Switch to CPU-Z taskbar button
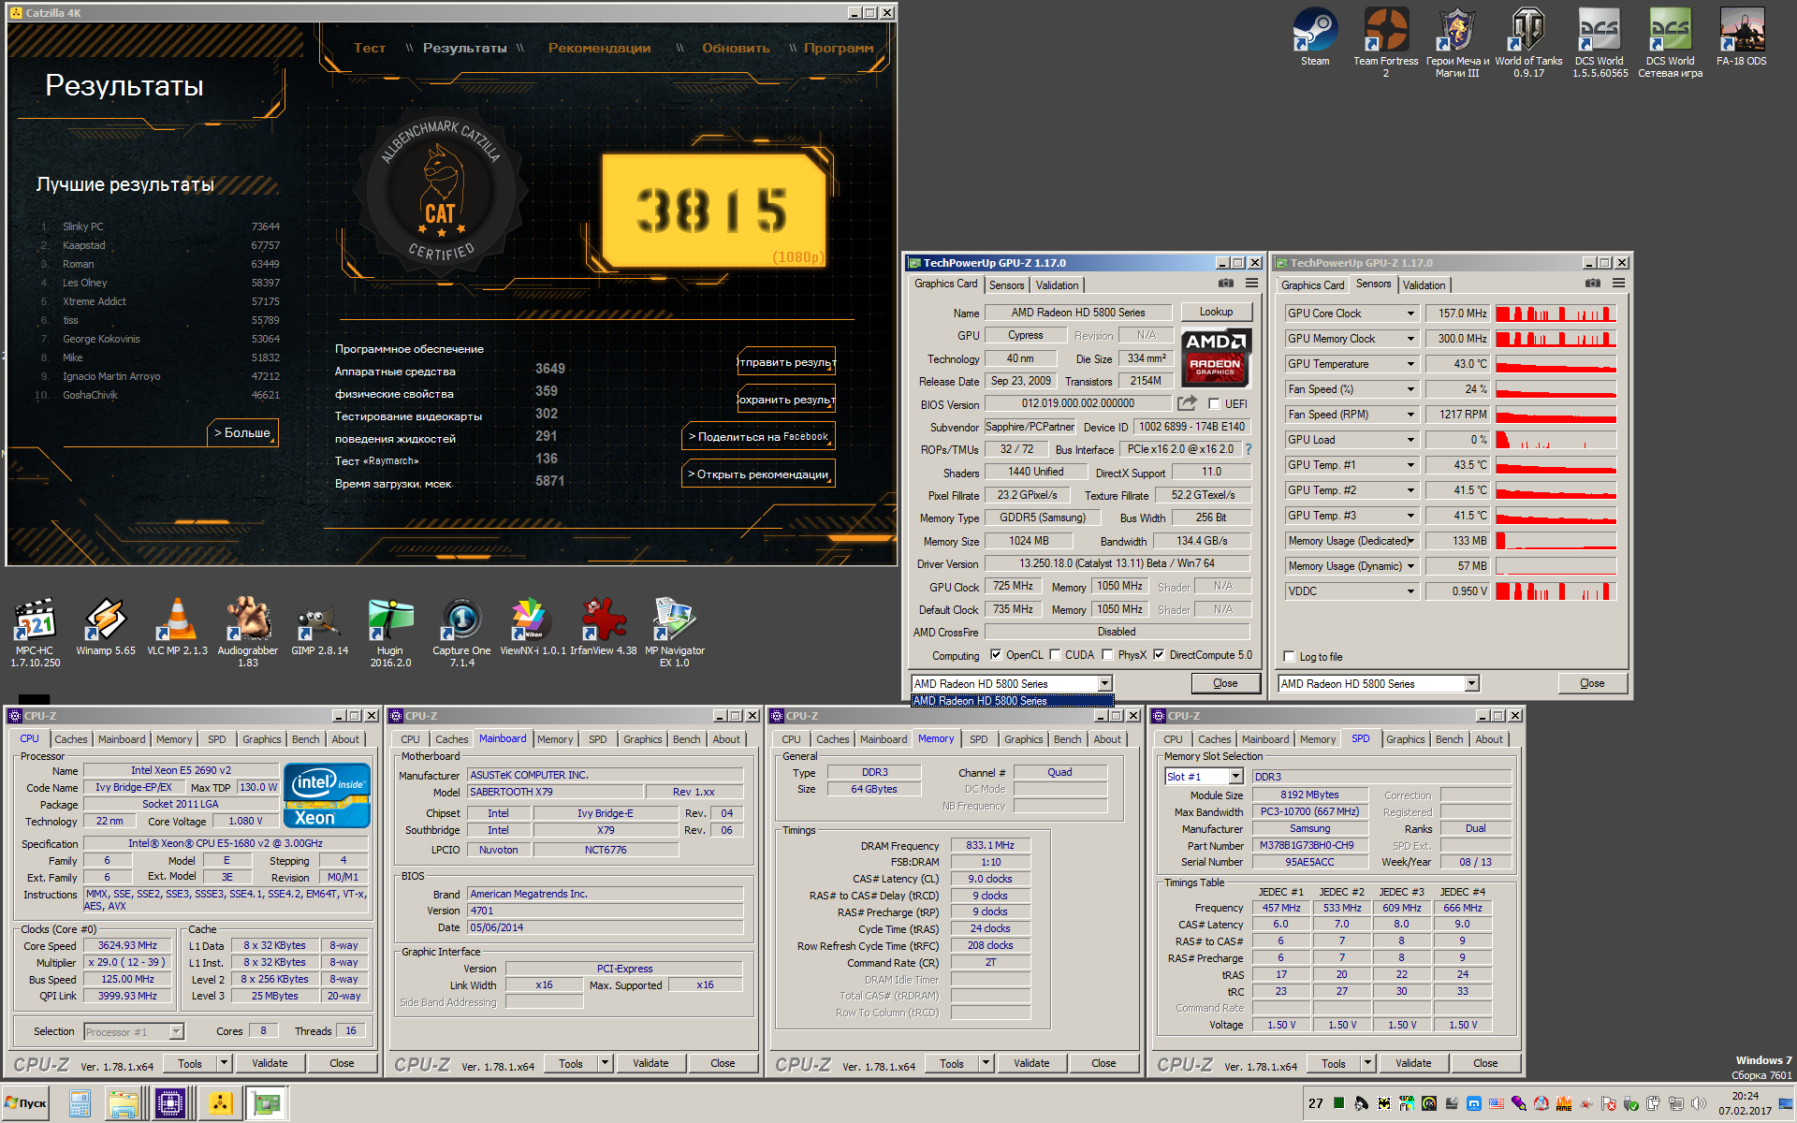The image size is (1797, 1123). coord(170,1104)
